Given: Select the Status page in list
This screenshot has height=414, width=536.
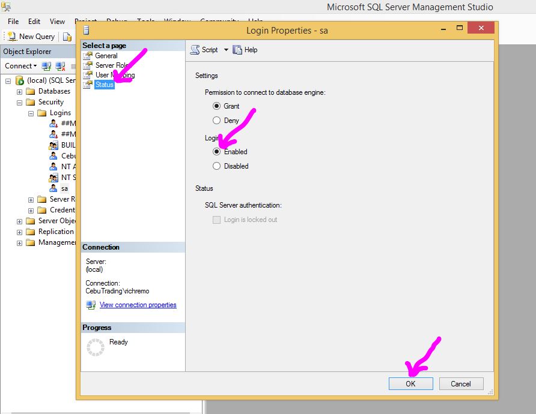Looking at the screenshot, I should 104,85.
